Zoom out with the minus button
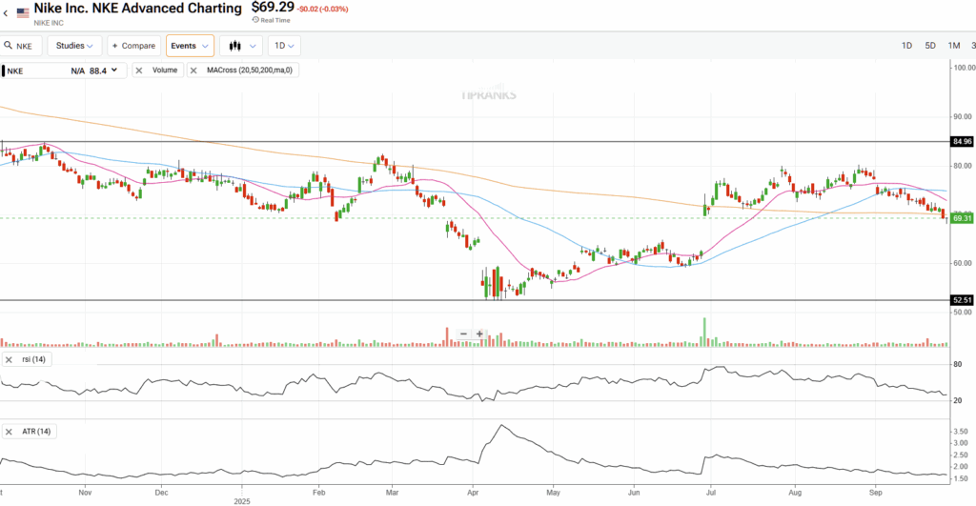 pyautogui.click(x=463, y=334)
